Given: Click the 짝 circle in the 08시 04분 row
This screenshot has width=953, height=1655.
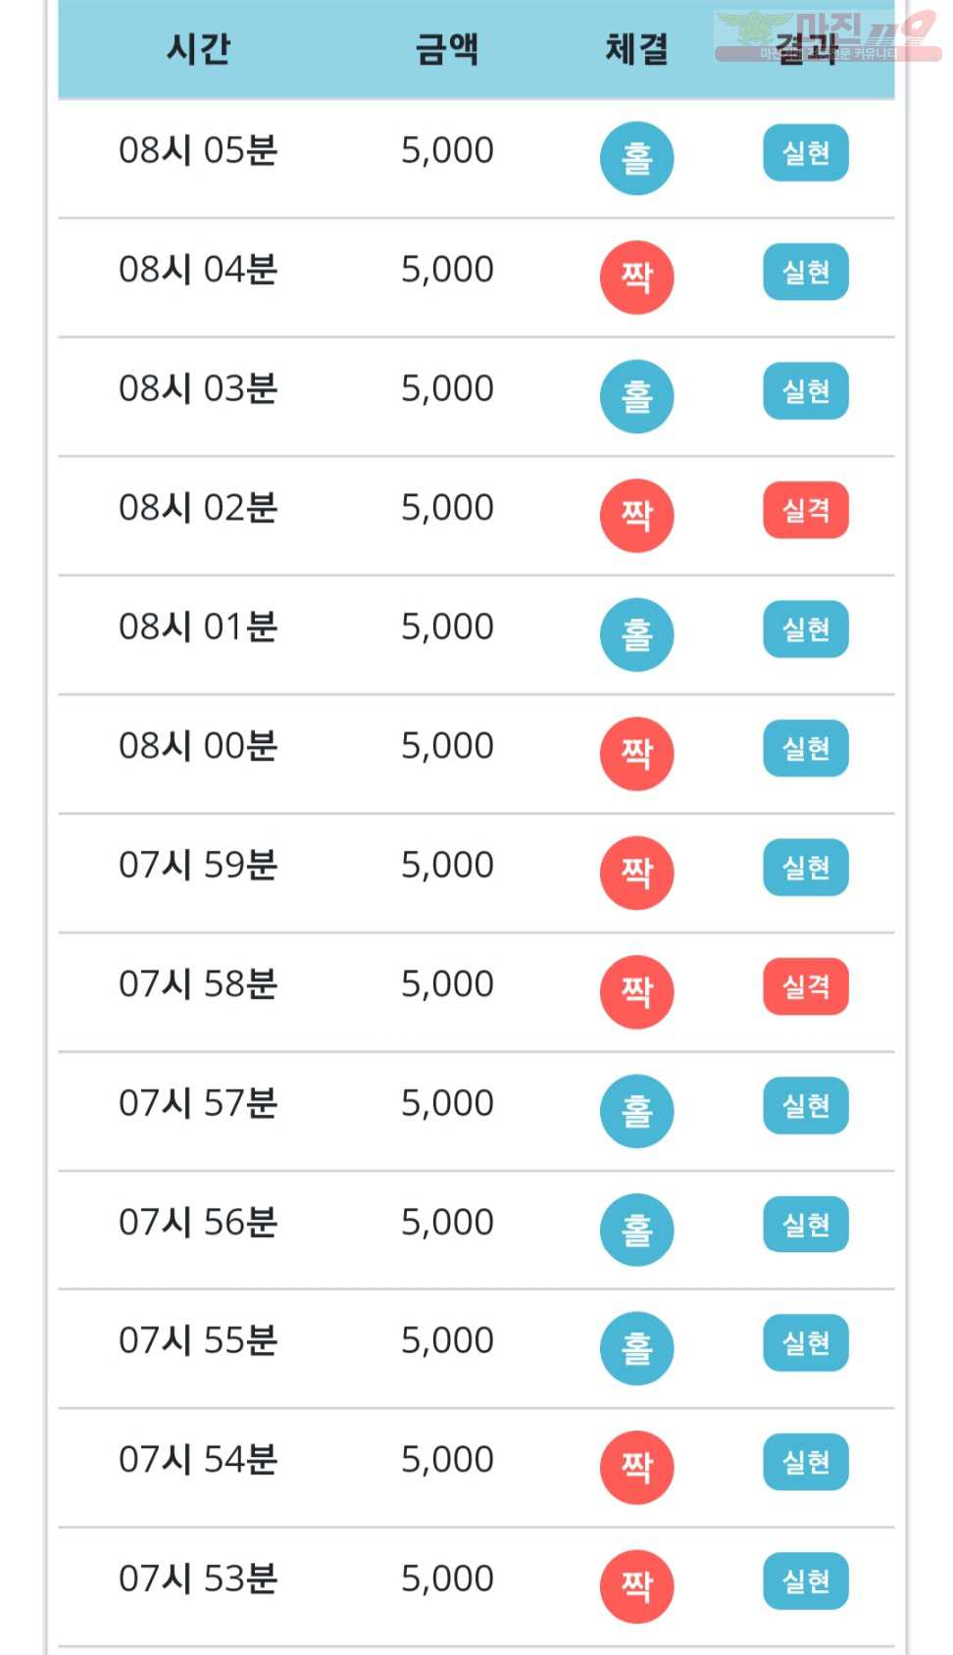Looking at the screenshot, I should 636,277.
